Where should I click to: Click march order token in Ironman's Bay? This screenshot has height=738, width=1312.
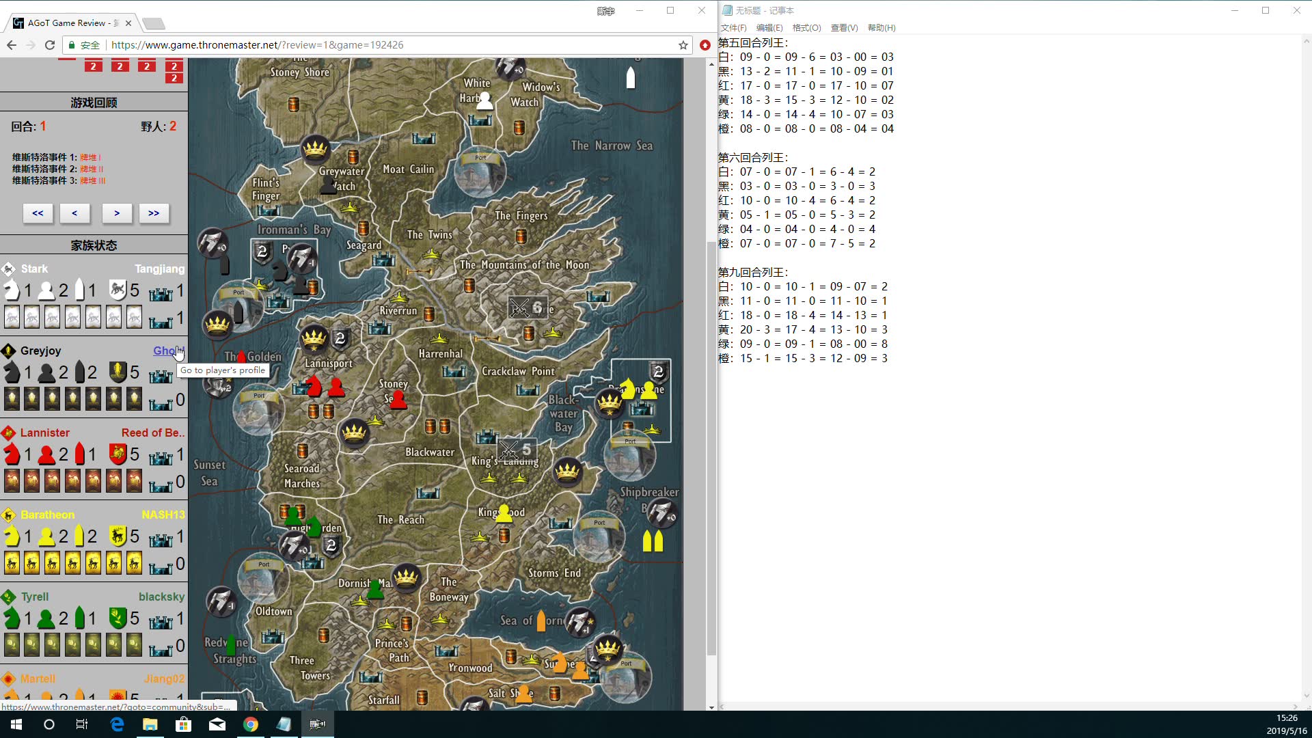(212, 242)
